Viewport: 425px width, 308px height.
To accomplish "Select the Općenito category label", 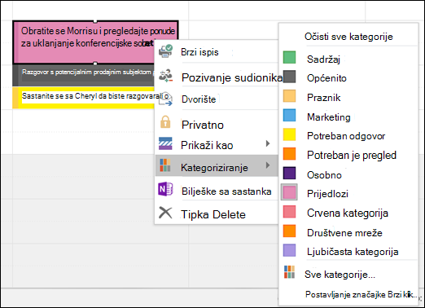I will click(x=326, y=78).
